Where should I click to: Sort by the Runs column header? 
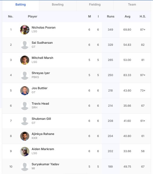click(x=111, y=16)
